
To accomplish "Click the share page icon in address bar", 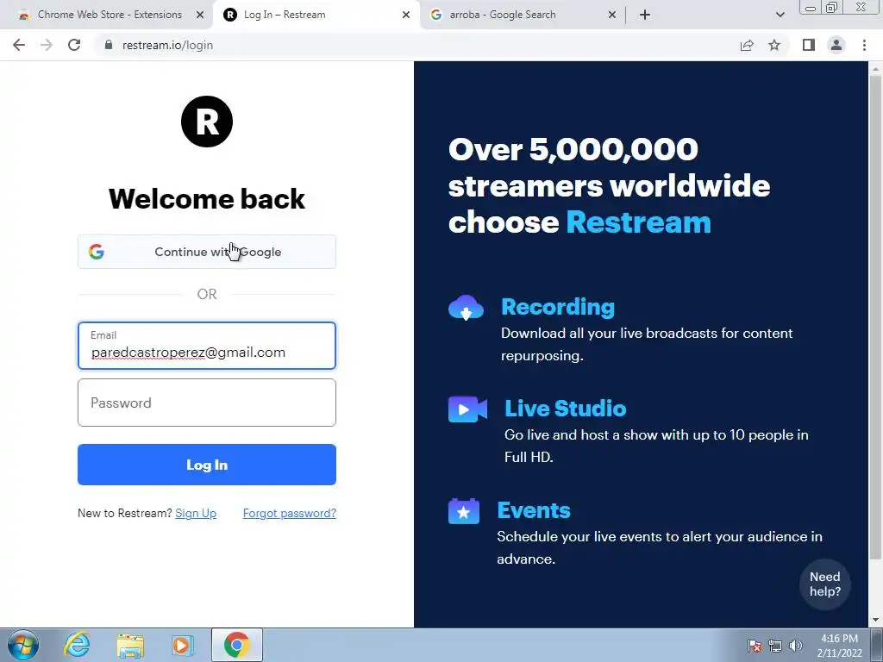I will tap(747, 45).
